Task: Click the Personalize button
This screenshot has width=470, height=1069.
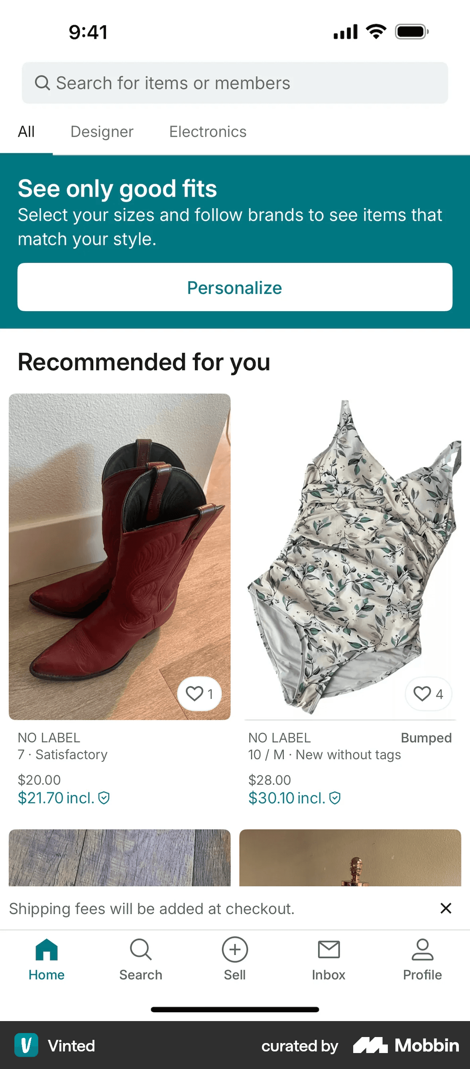Action: [x=235, y=287]
